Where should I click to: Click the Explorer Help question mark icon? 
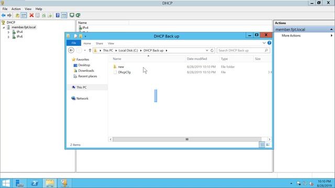tap(269, 43)
